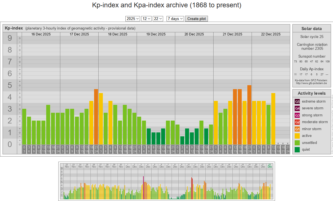Image resolution: width=333 pixels, height=201 pixels.
Task: Click the Create plot button
Action: coord(196,19)
